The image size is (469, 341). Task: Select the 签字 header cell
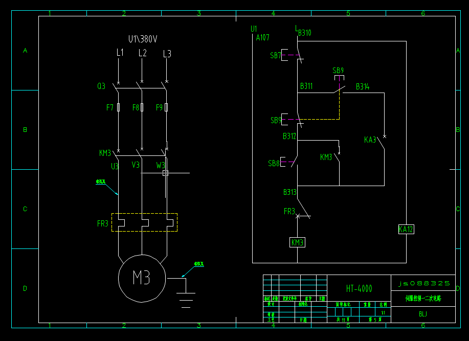308,299
